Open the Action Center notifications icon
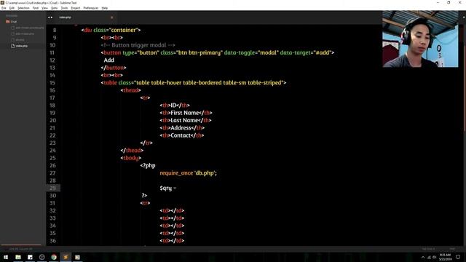466x262 pixels. coord(458,257)
